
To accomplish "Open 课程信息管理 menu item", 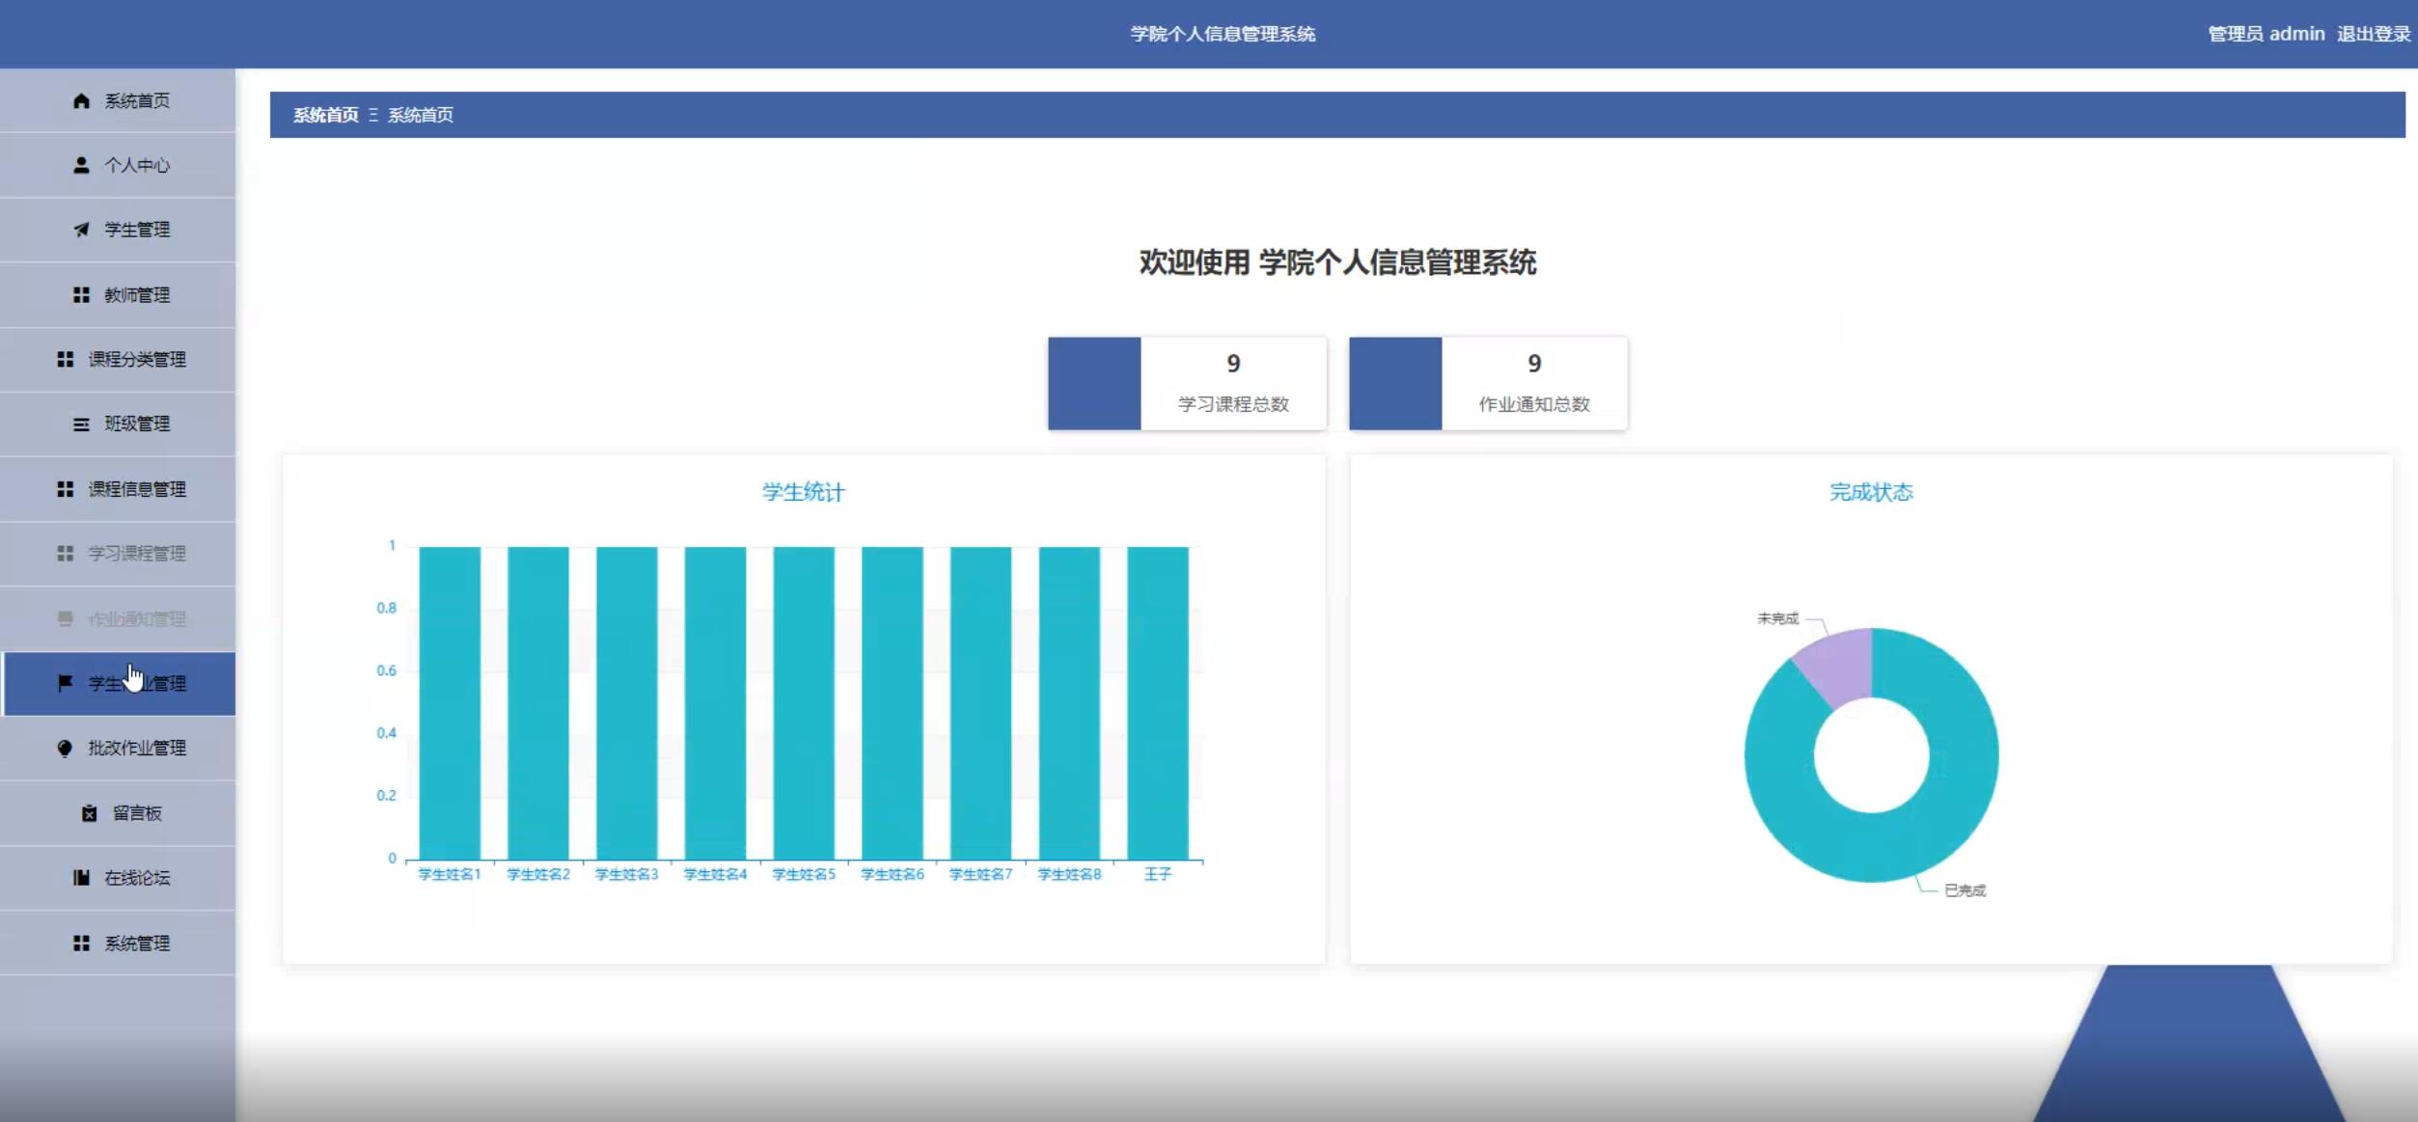I will tap(118, 489).
